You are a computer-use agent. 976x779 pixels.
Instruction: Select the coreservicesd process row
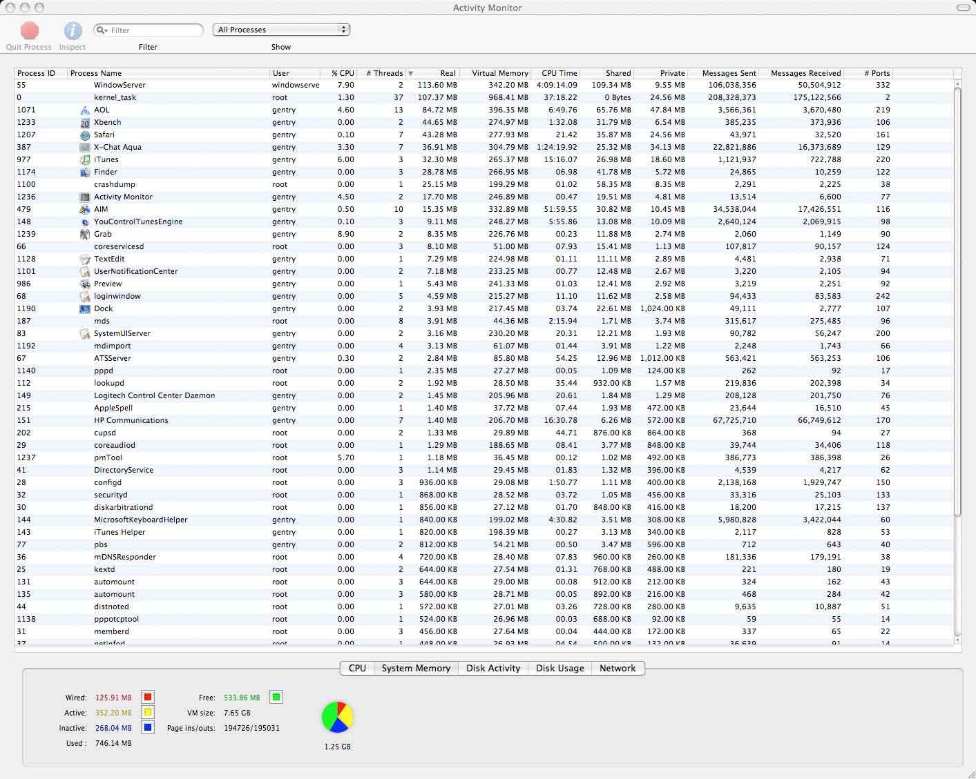pyautogui.click(x=484, y=247)
